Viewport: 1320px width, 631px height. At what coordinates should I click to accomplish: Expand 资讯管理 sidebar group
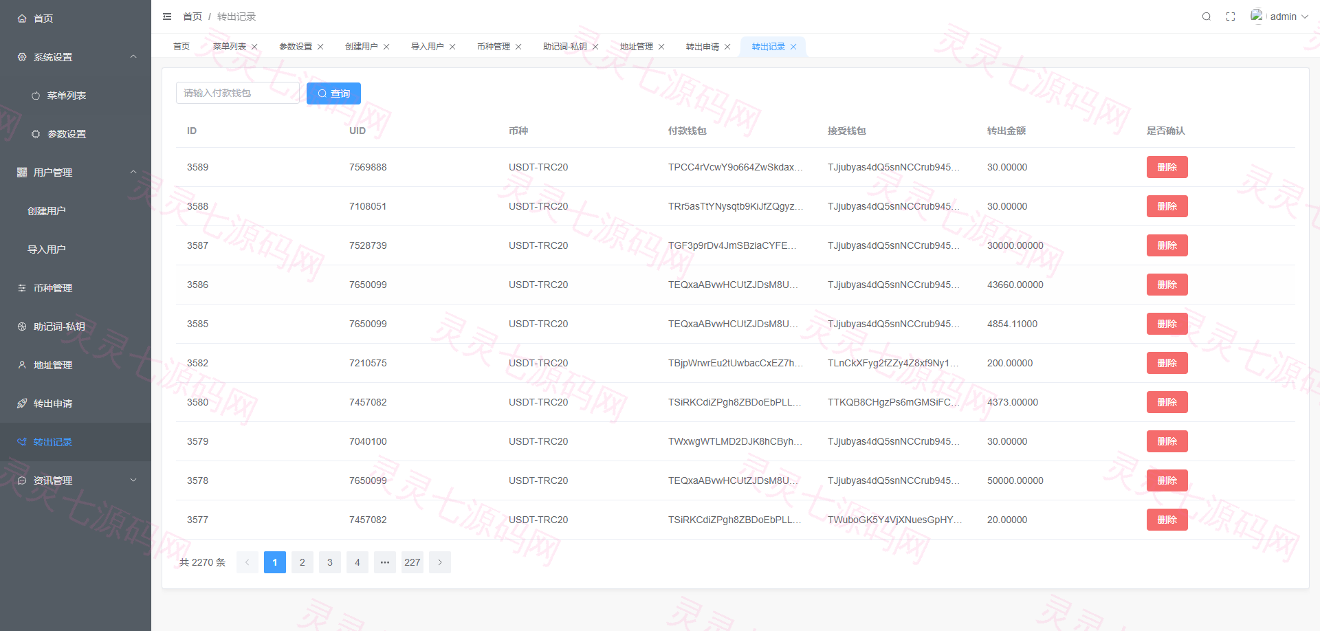click(76, 480)
